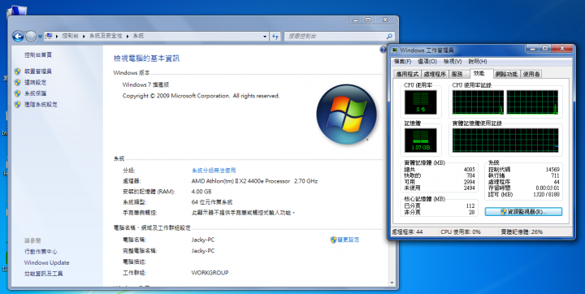The height and width of the screenshot is (294, 585).
Task: Click the shield icon beside 裝置管理員
Action: click(x=18, y=71)
